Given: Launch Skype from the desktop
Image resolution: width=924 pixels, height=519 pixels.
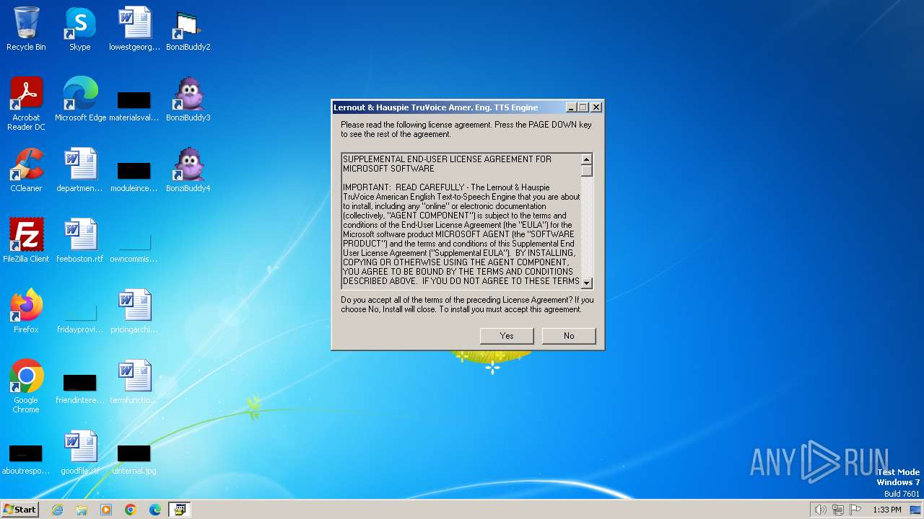Looking at the screenshot, I should coord(79,29).
